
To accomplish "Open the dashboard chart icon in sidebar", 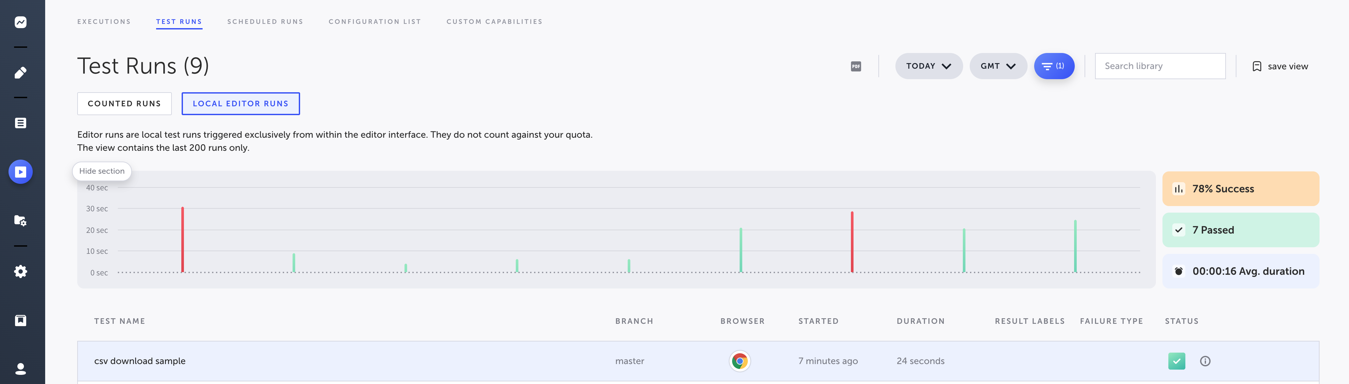I will click(x=20, y=22).
